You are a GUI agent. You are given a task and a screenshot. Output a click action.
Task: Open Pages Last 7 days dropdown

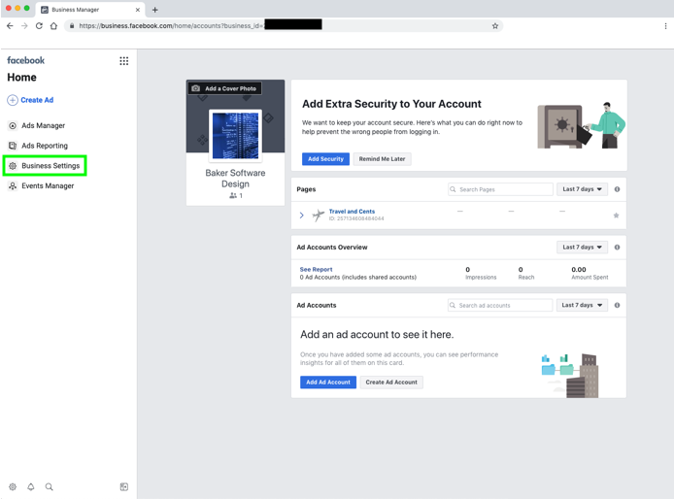[582, 189]
